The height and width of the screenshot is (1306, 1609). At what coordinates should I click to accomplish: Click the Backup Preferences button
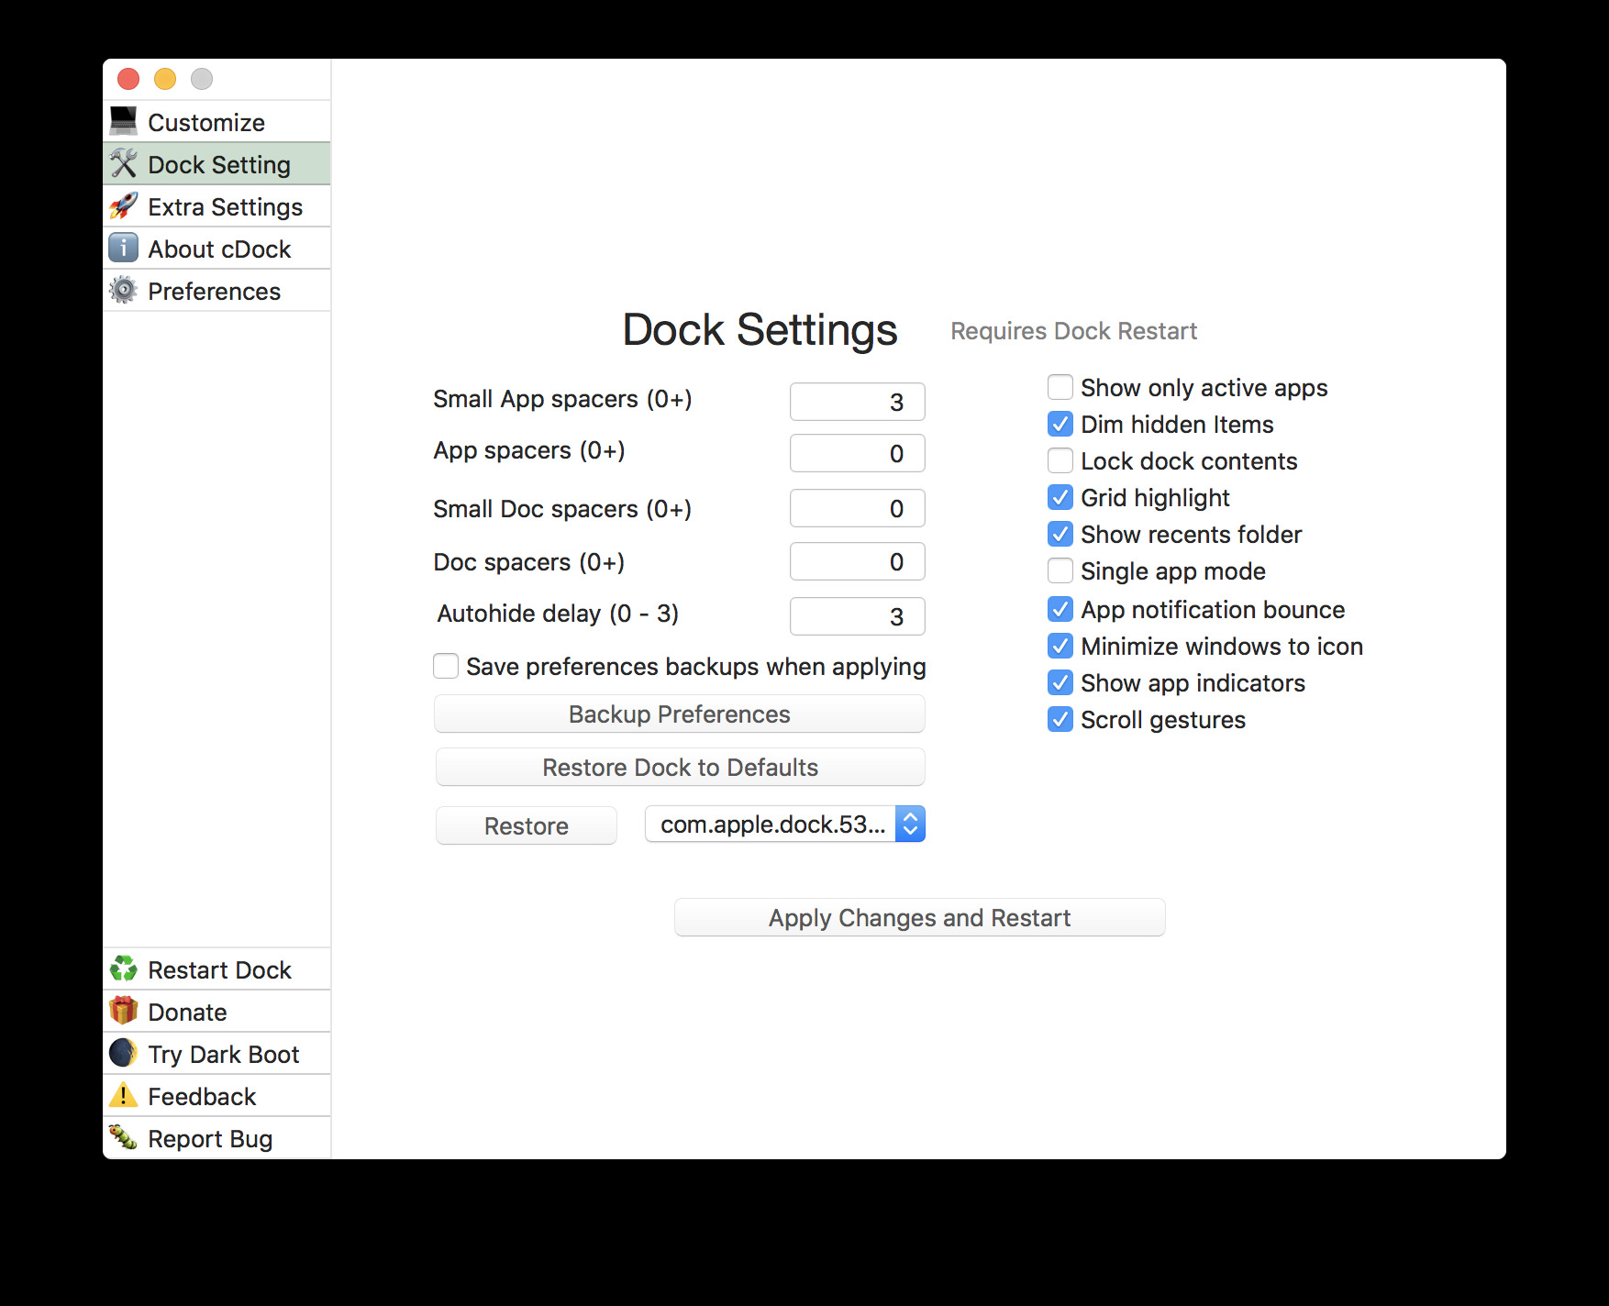[680, 714]
